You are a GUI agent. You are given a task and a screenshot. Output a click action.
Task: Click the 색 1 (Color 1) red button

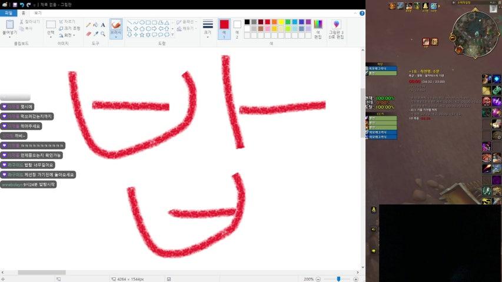point(224,29)
